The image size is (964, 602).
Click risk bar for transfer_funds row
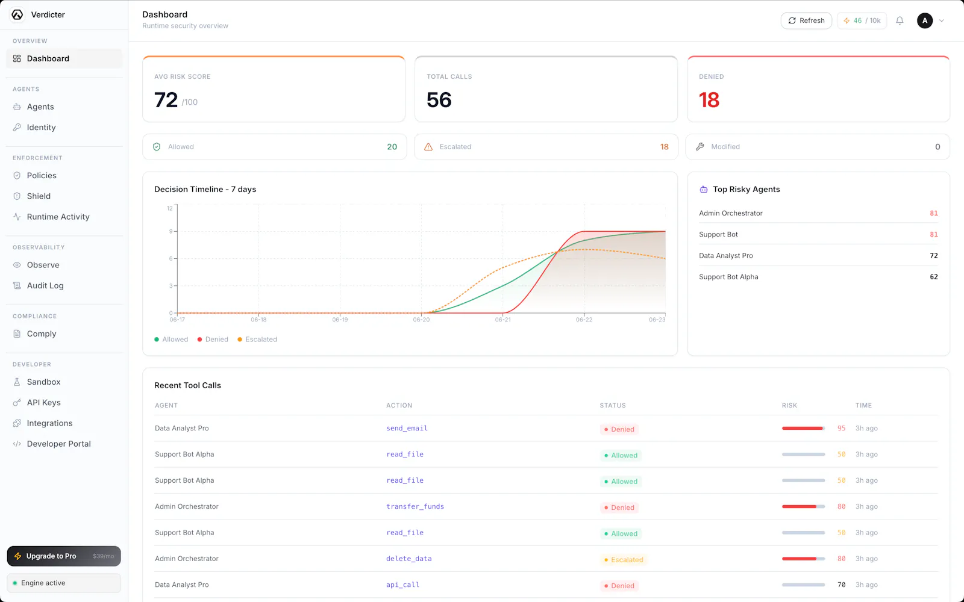pos(803,507)
